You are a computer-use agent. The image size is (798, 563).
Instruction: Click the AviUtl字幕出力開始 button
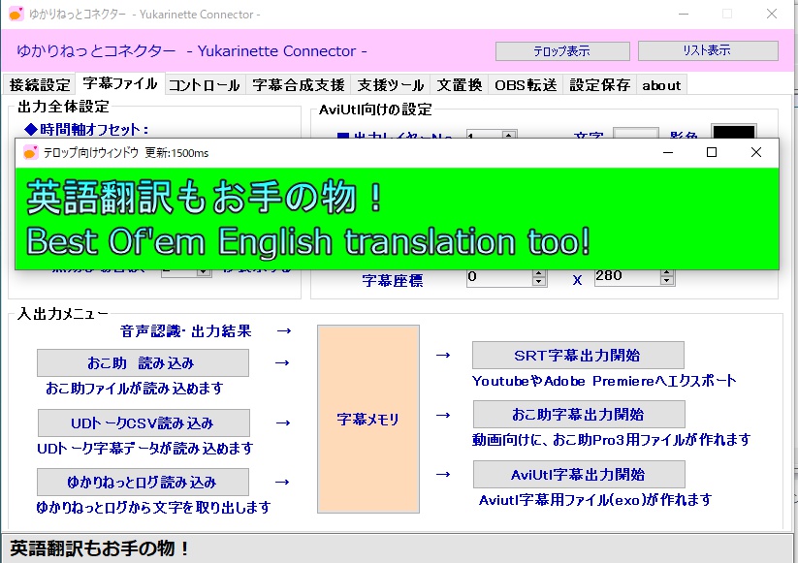(x=576, y=474)
